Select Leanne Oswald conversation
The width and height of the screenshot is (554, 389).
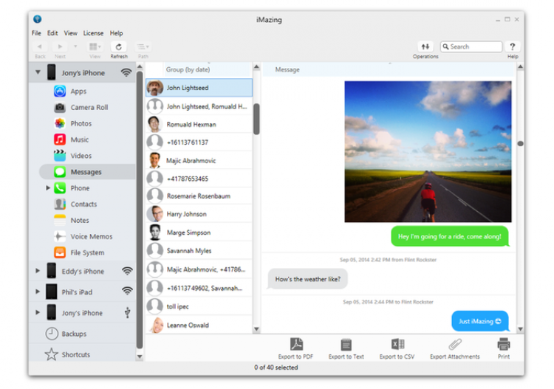pos(199,325)
